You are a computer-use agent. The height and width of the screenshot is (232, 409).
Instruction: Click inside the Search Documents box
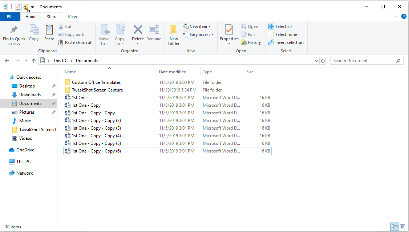point(363,60)
